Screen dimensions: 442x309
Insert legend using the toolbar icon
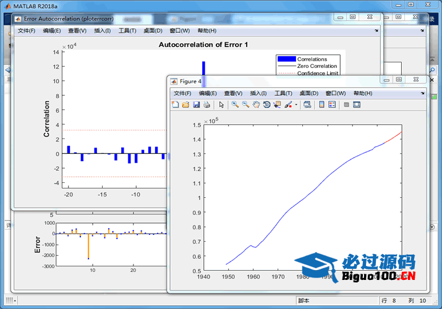pyautogui.click(x=331, y=105)
